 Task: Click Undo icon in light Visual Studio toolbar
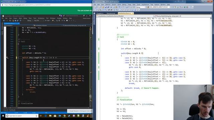(119, 7)
